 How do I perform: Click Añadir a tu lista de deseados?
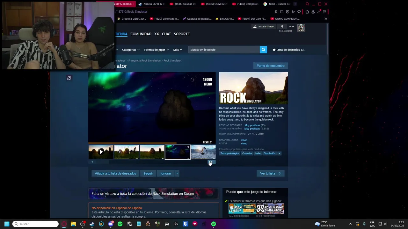tap(115, 173)
